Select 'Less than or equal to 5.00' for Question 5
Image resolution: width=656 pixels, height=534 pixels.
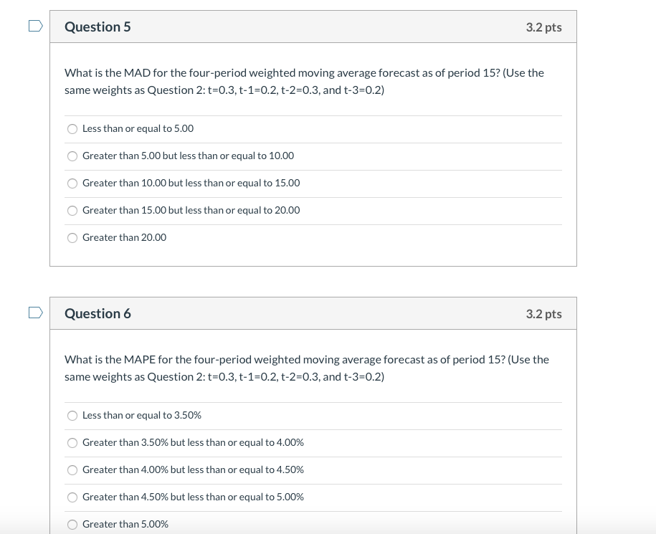pyautogui.click(x=72, y=129)
